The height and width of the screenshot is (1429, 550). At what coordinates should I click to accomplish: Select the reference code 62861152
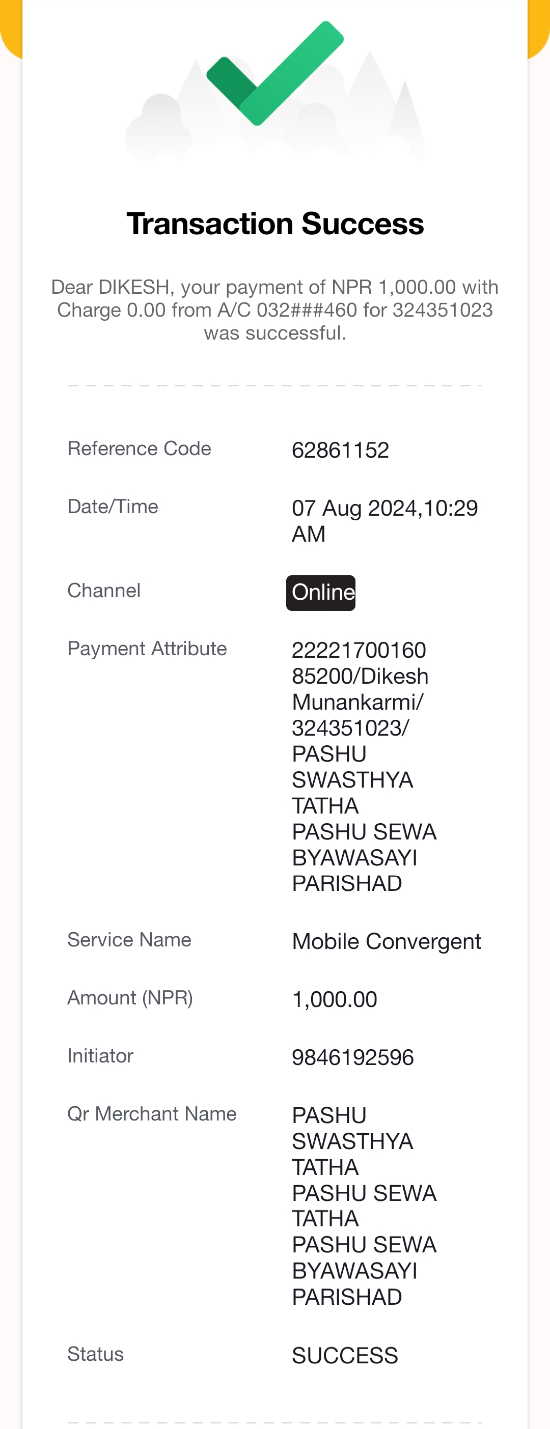coord(340,450)
